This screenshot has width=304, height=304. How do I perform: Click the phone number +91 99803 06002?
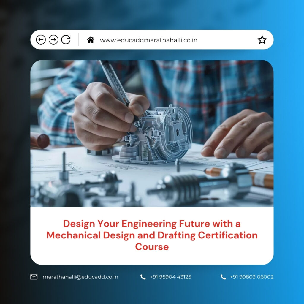[x=252, y=277]
